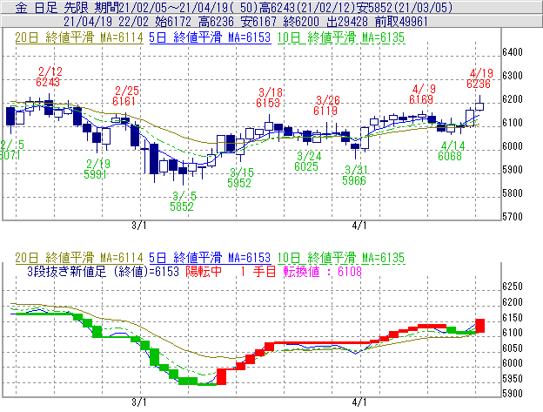Click the 出29428 volume value in header
The height and width of the screenshot is (412, 543).
point(347,22)
